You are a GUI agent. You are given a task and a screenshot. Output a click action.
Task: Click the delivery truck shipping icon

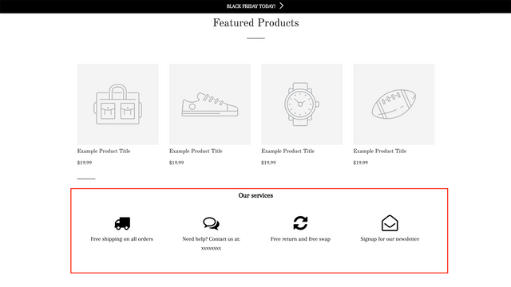click(x=122, y=223)
